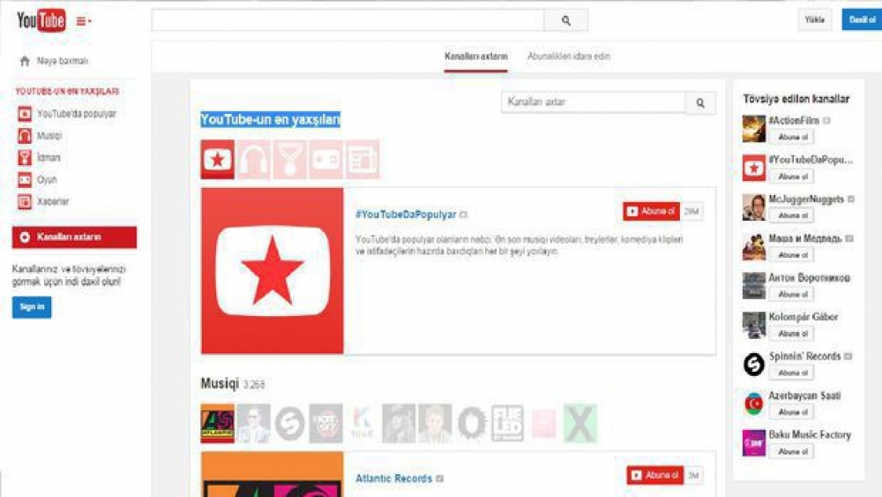Subscribe to #ActionFilm recommended channel
Viewport: 882px width, 497px height.
coord(793,137)
